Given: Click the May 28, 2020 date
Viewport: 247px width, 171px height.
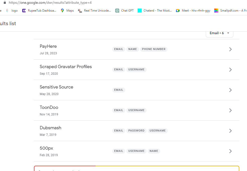Looking at the screenshot, I should click(49, 94).
